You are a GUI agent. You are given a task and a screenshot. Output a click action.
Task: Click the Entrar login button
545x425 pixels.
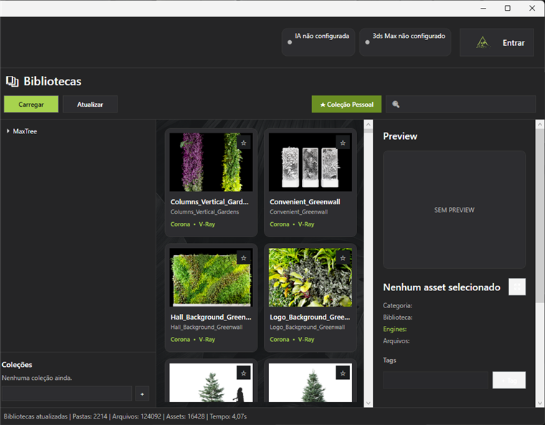click(x=497, y=43)
